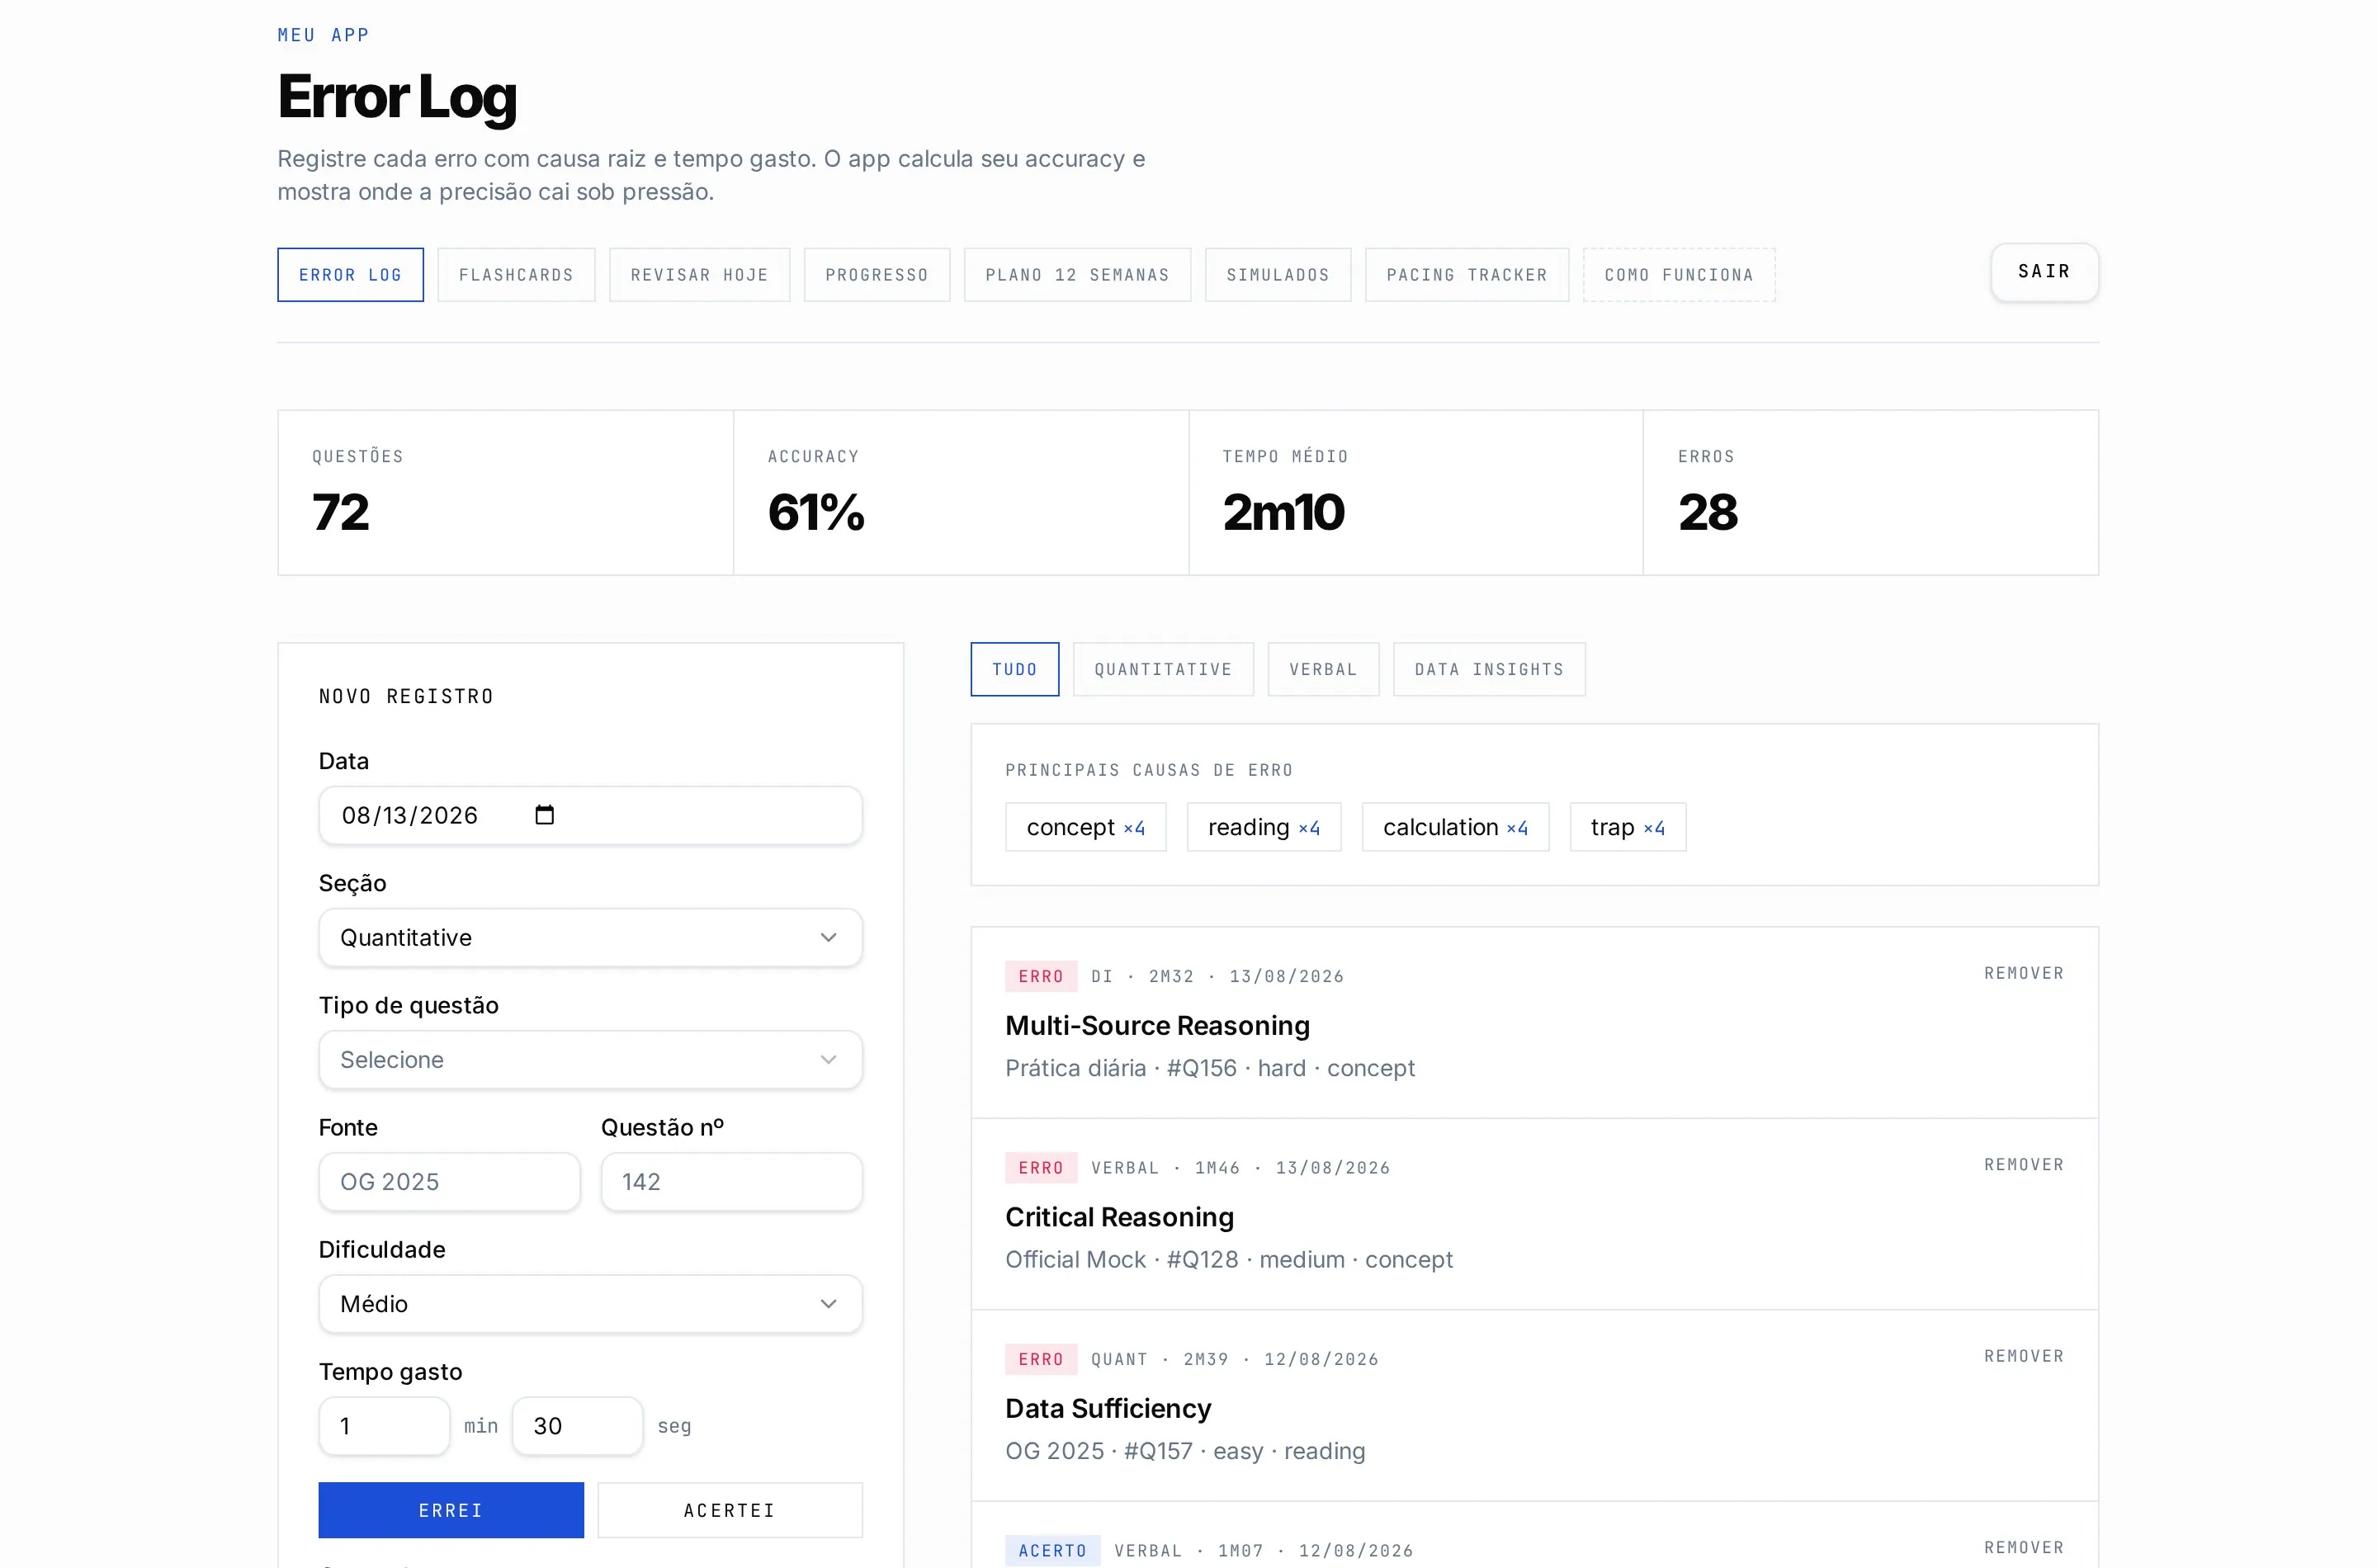Select the concept ×4 cause chip

(x=1085, y=827)
